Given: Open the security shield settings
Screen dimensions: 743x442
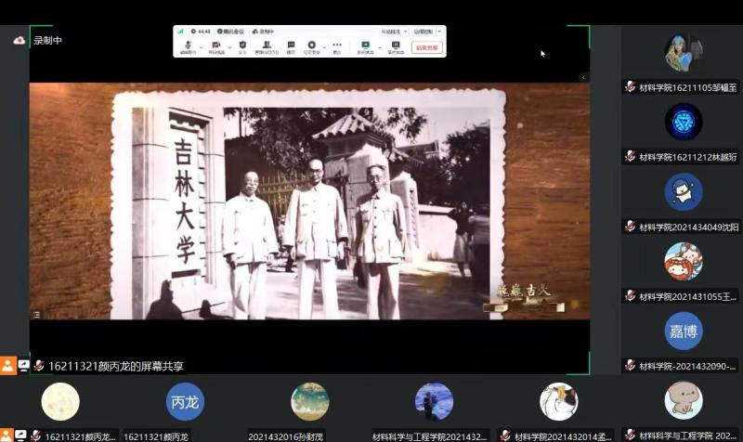Looking at the screenshot, I should pos(242,45).
